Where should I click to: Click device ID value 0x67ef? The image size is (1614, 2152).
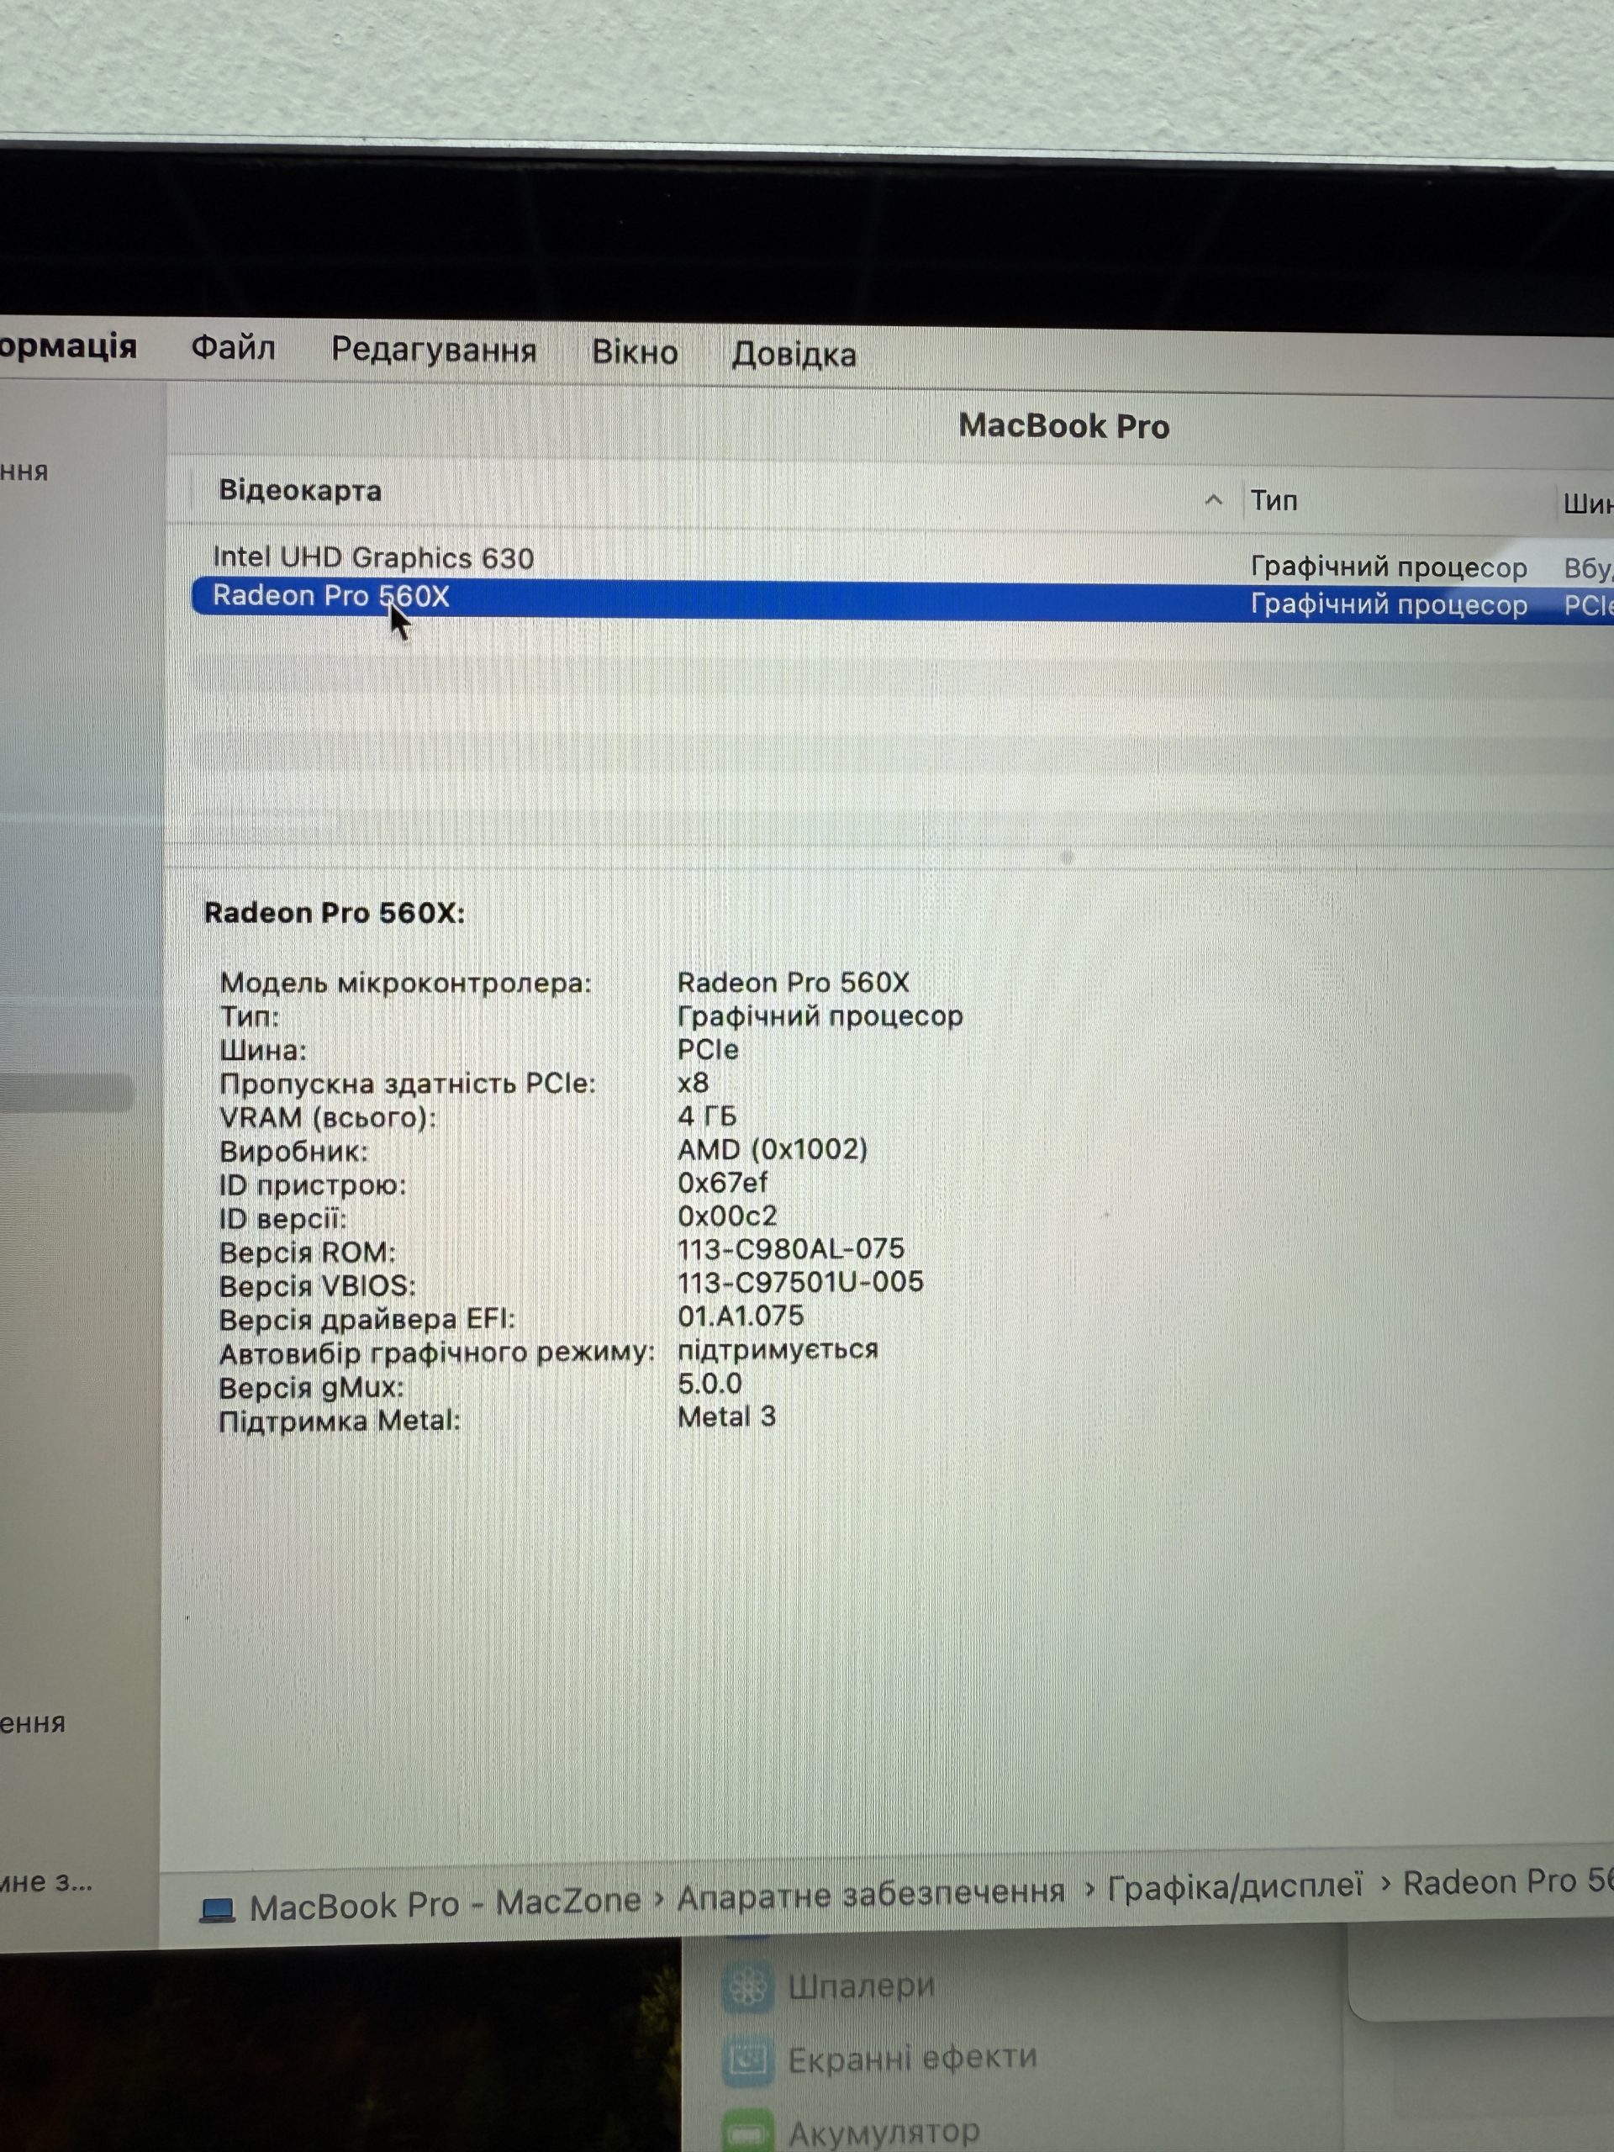[x=723, y=1183]
